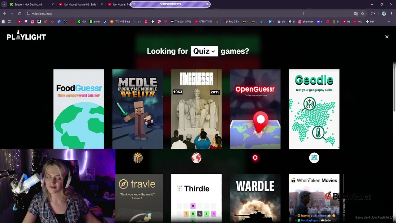Open the MCDLE daily Wordle card
Screen dimensions: 396x223
point(138,109)
